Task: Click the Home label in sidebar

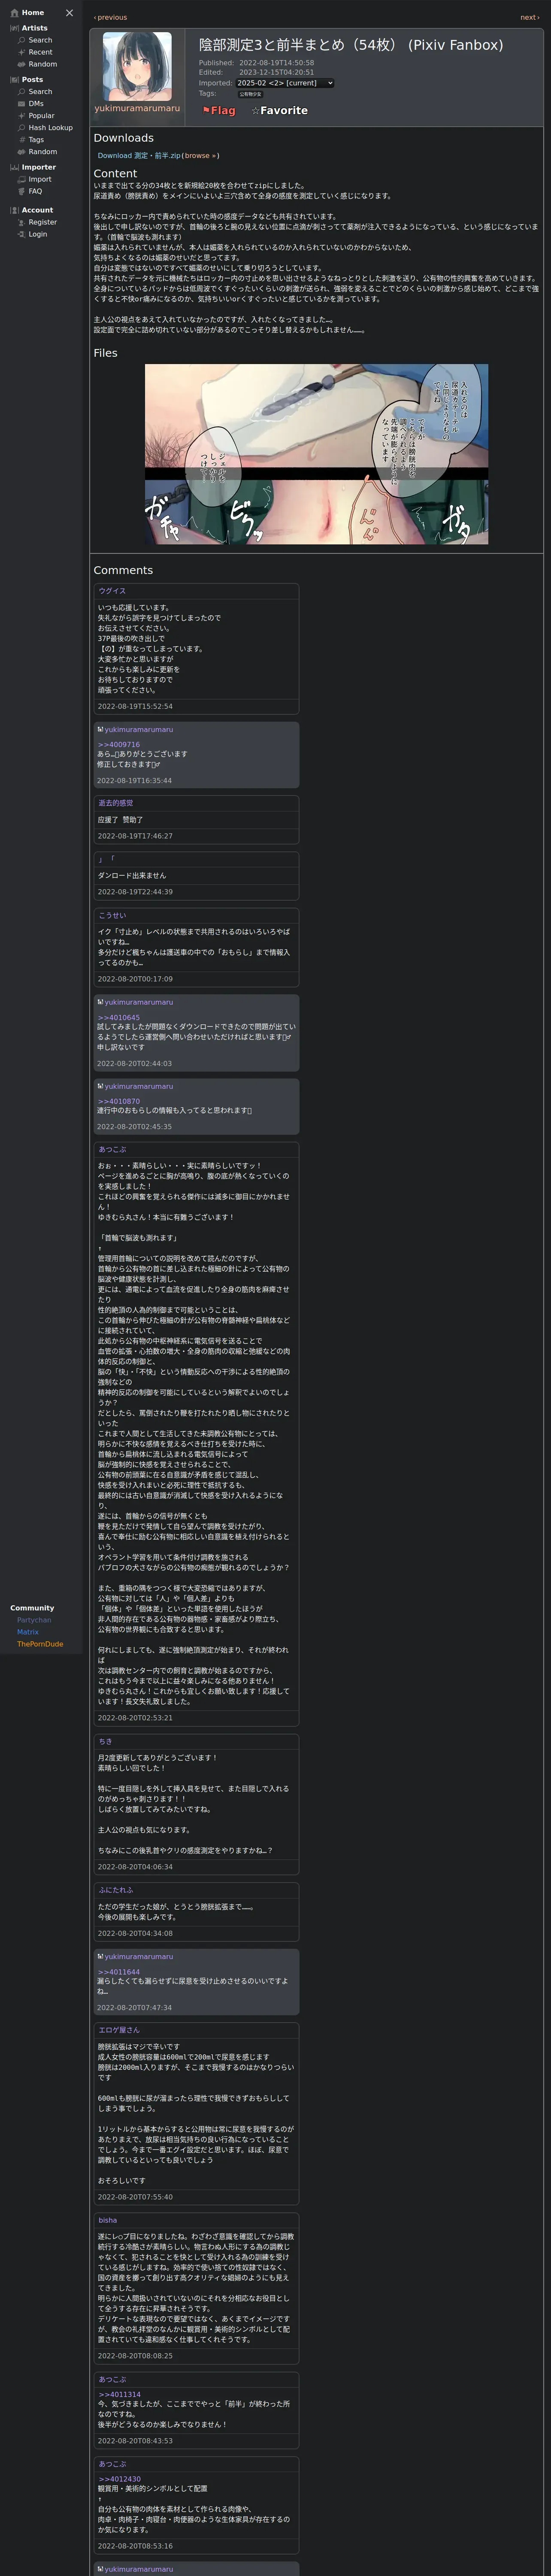Action: pyautogui.click(x=33, y=13)
